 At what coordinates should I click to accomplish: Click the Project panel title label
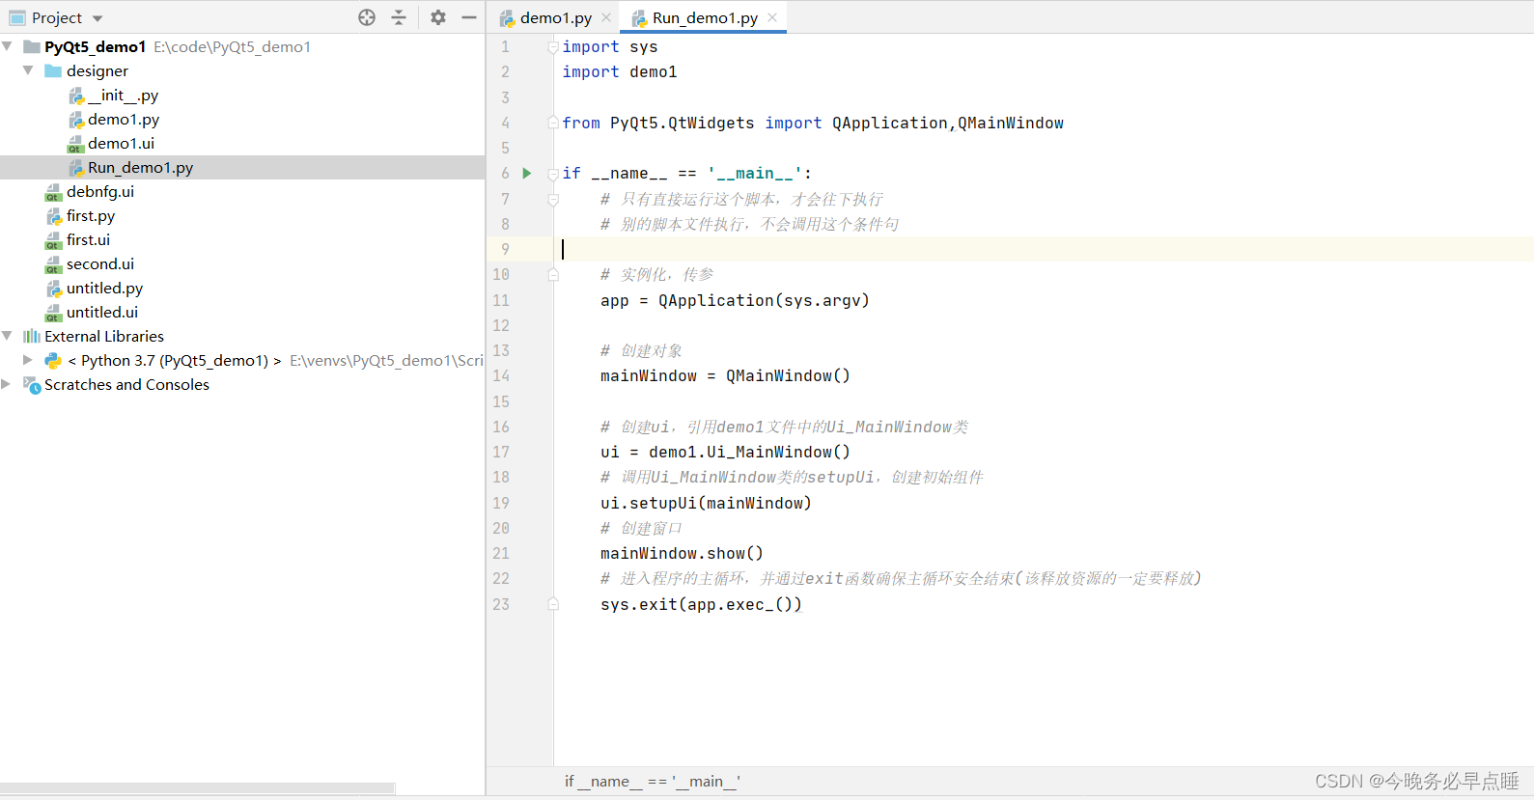(57, 17)
